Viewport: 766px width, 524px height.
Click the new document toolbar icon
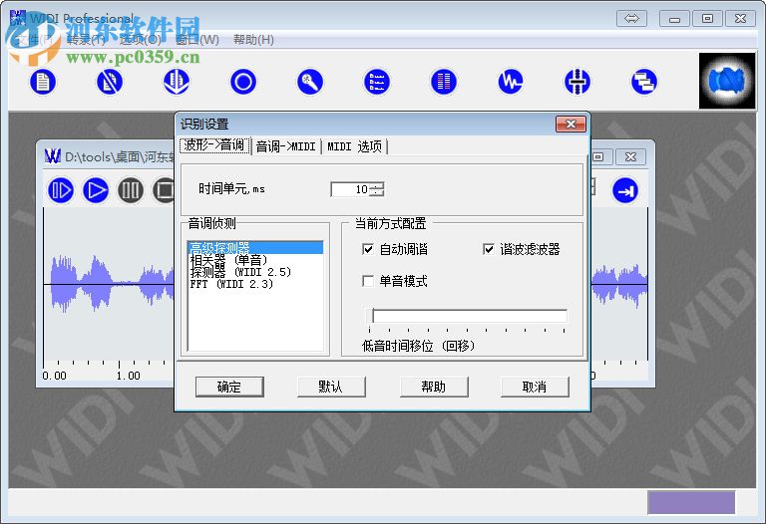[43, 82]
